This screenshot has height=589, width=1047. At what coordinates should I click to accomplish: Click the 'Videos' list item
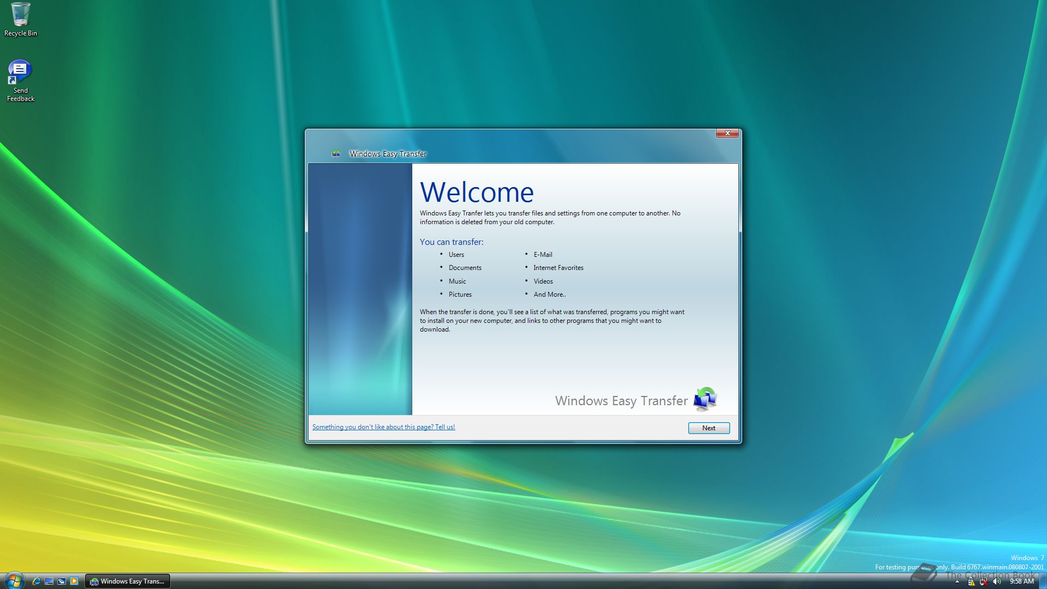tap(543, 281)
